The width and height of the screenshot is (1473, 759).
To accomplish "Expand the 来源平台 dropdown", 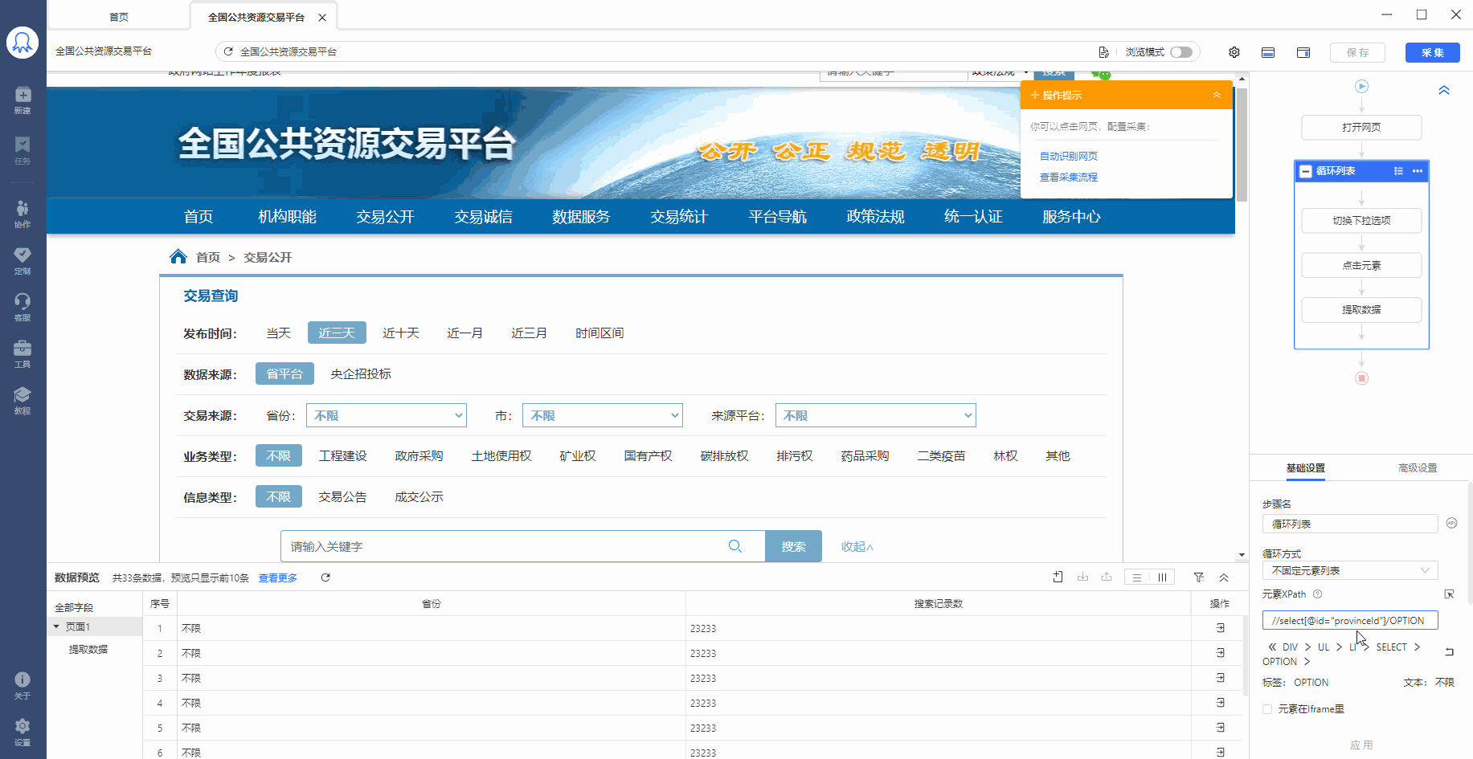I will click(875, 415).
